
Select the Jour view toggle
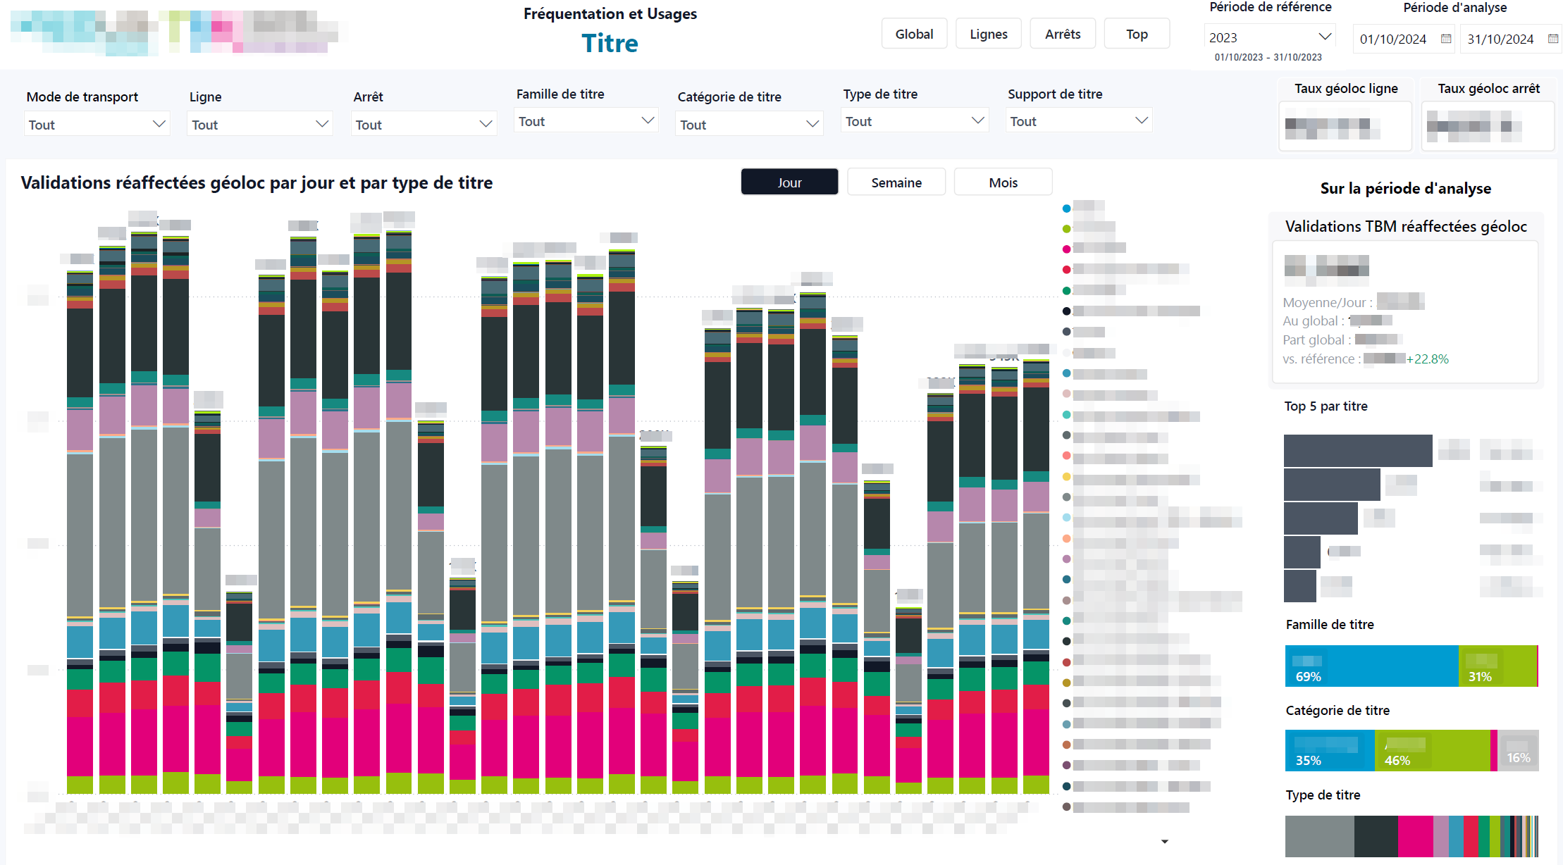789,182
